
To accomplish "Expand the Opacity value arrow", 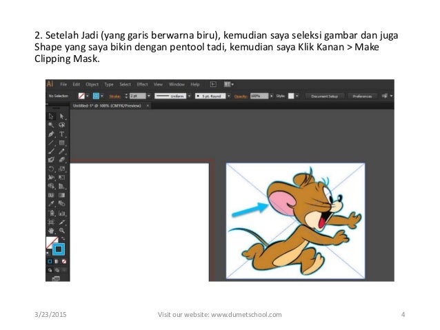I will pyautogui.click(x=271, y=96).
